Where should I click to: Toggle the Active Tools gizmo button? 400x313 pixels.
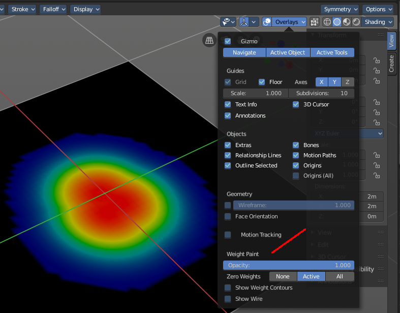(332, 52)
